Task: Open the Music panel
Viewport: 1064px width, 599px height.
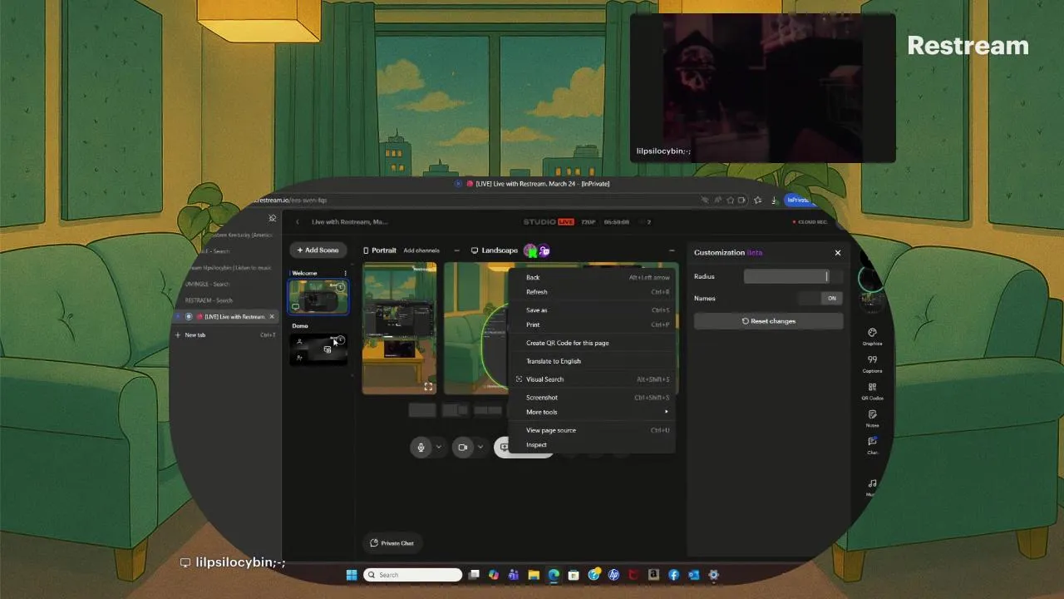Action: point(872,487)
